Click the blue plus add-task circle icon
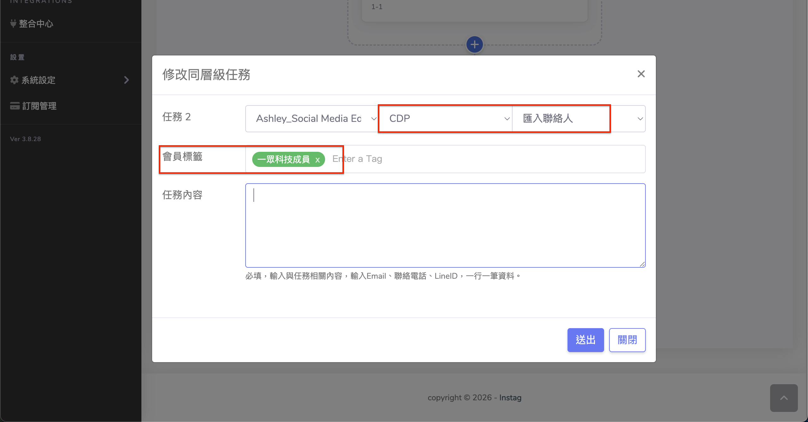This screenshot has width=808, height=422. (474, 44)
